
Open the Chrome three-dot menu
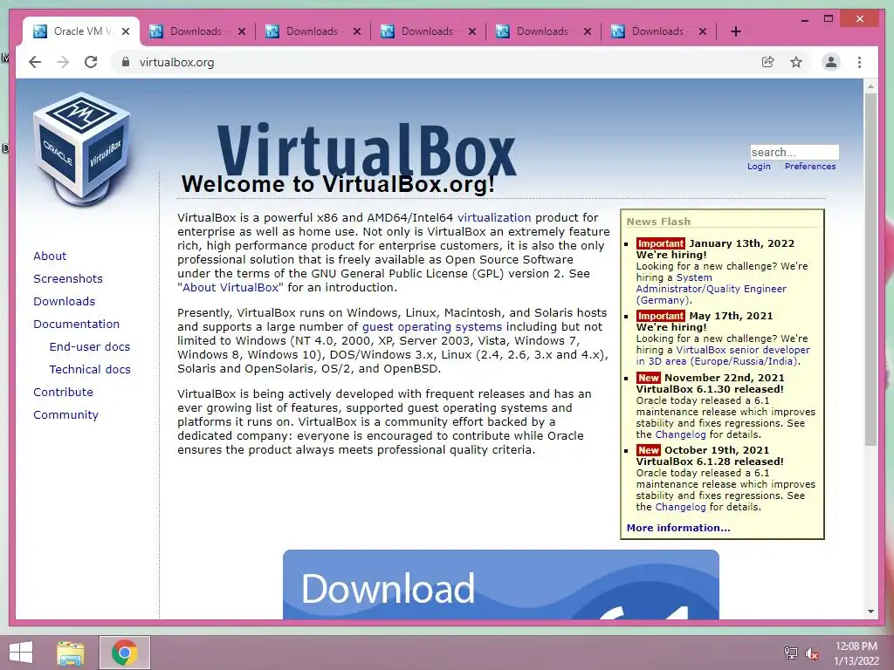[x=859, y=62]
